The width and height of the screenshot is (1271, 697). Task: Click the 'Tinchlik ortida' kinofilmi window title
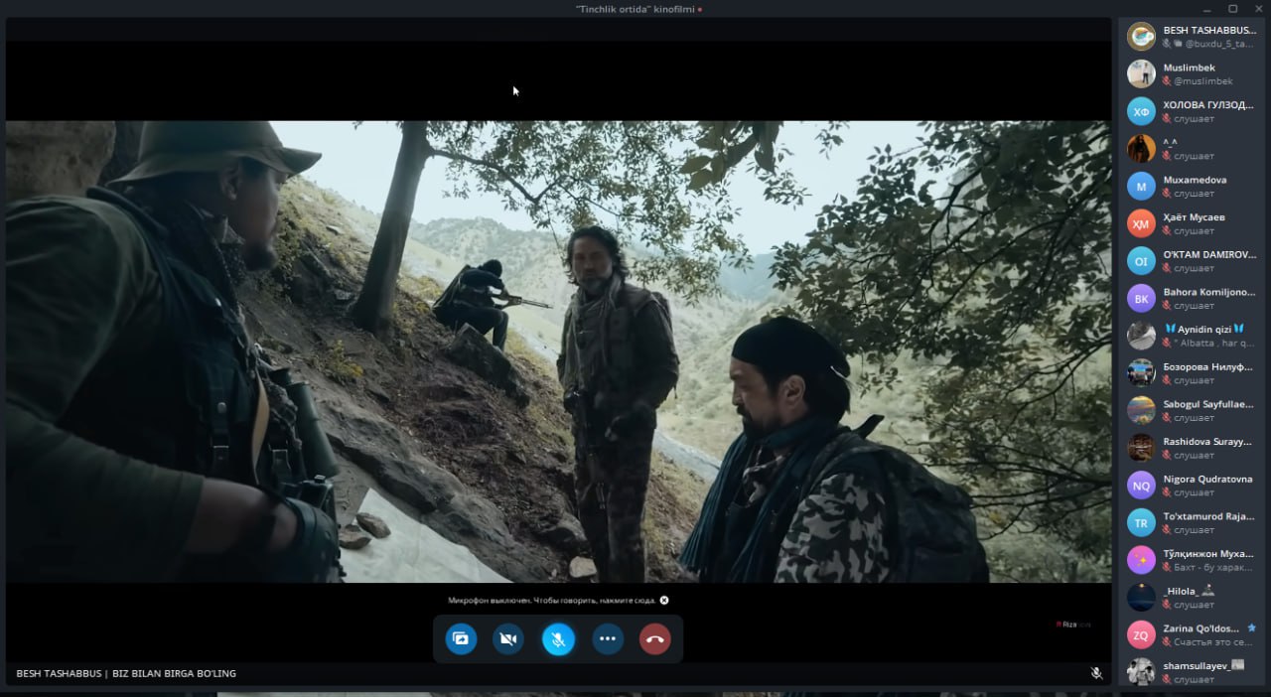point(635,9)
